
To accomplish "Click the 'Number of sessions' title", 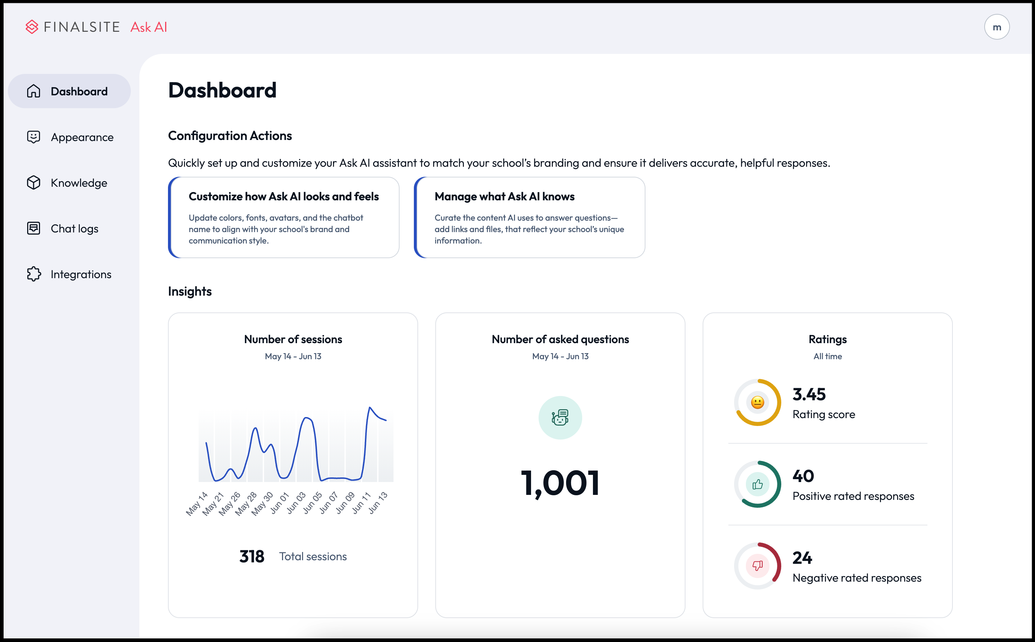I will click(x=293, y=339).
